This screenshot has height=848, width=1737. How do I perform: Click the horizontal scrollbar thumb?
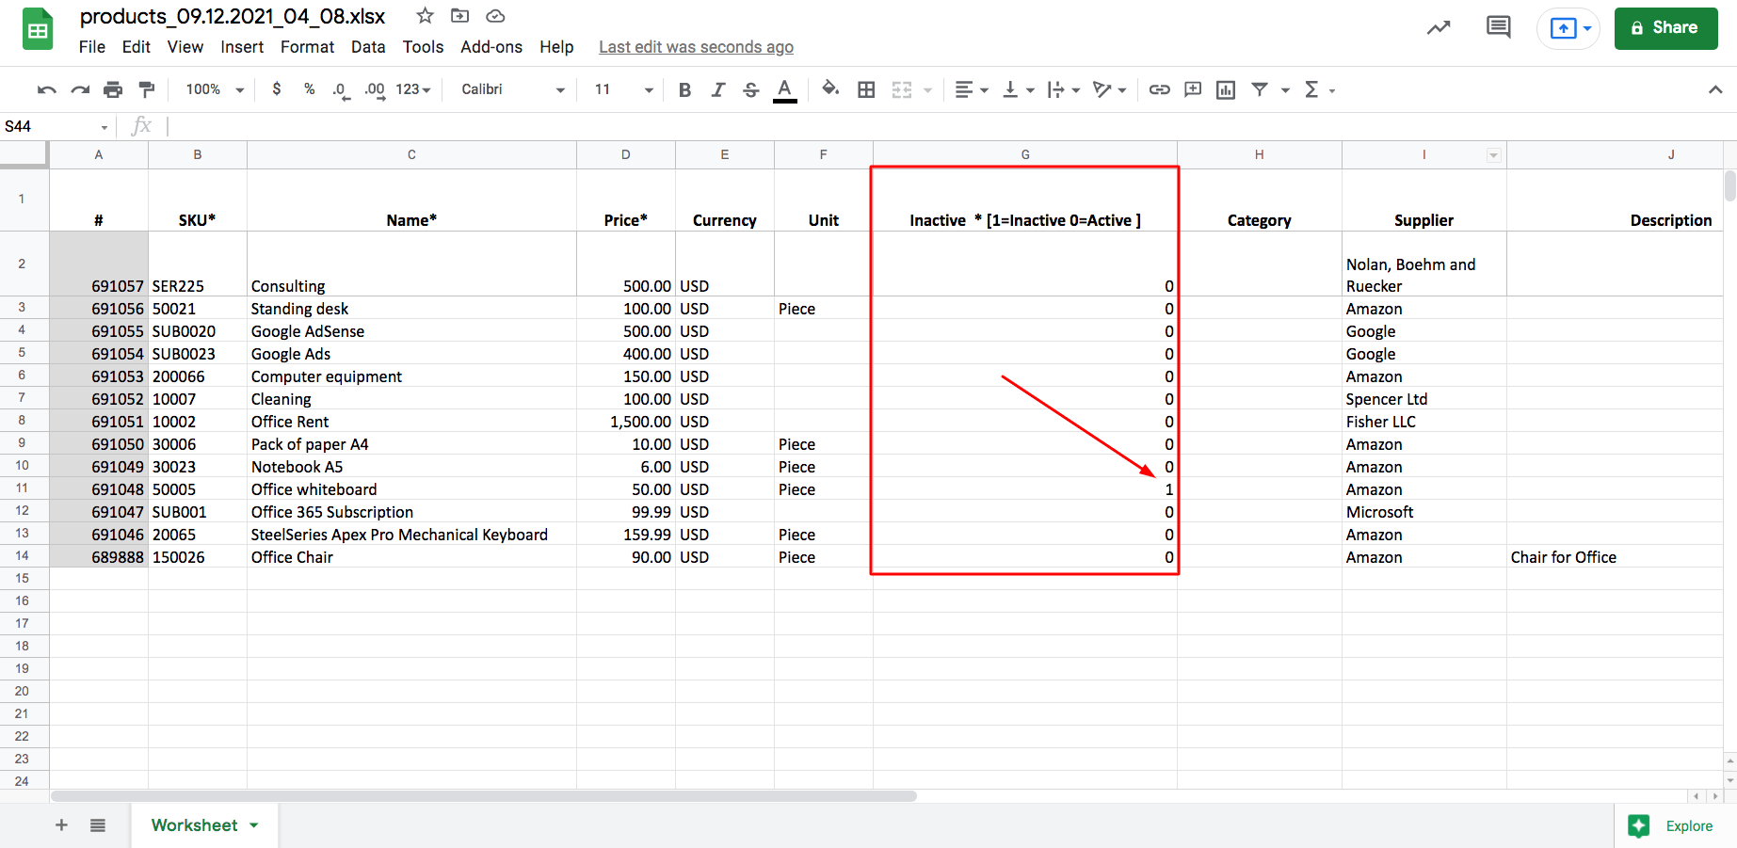pyautogui.click(x=484, y=796)
